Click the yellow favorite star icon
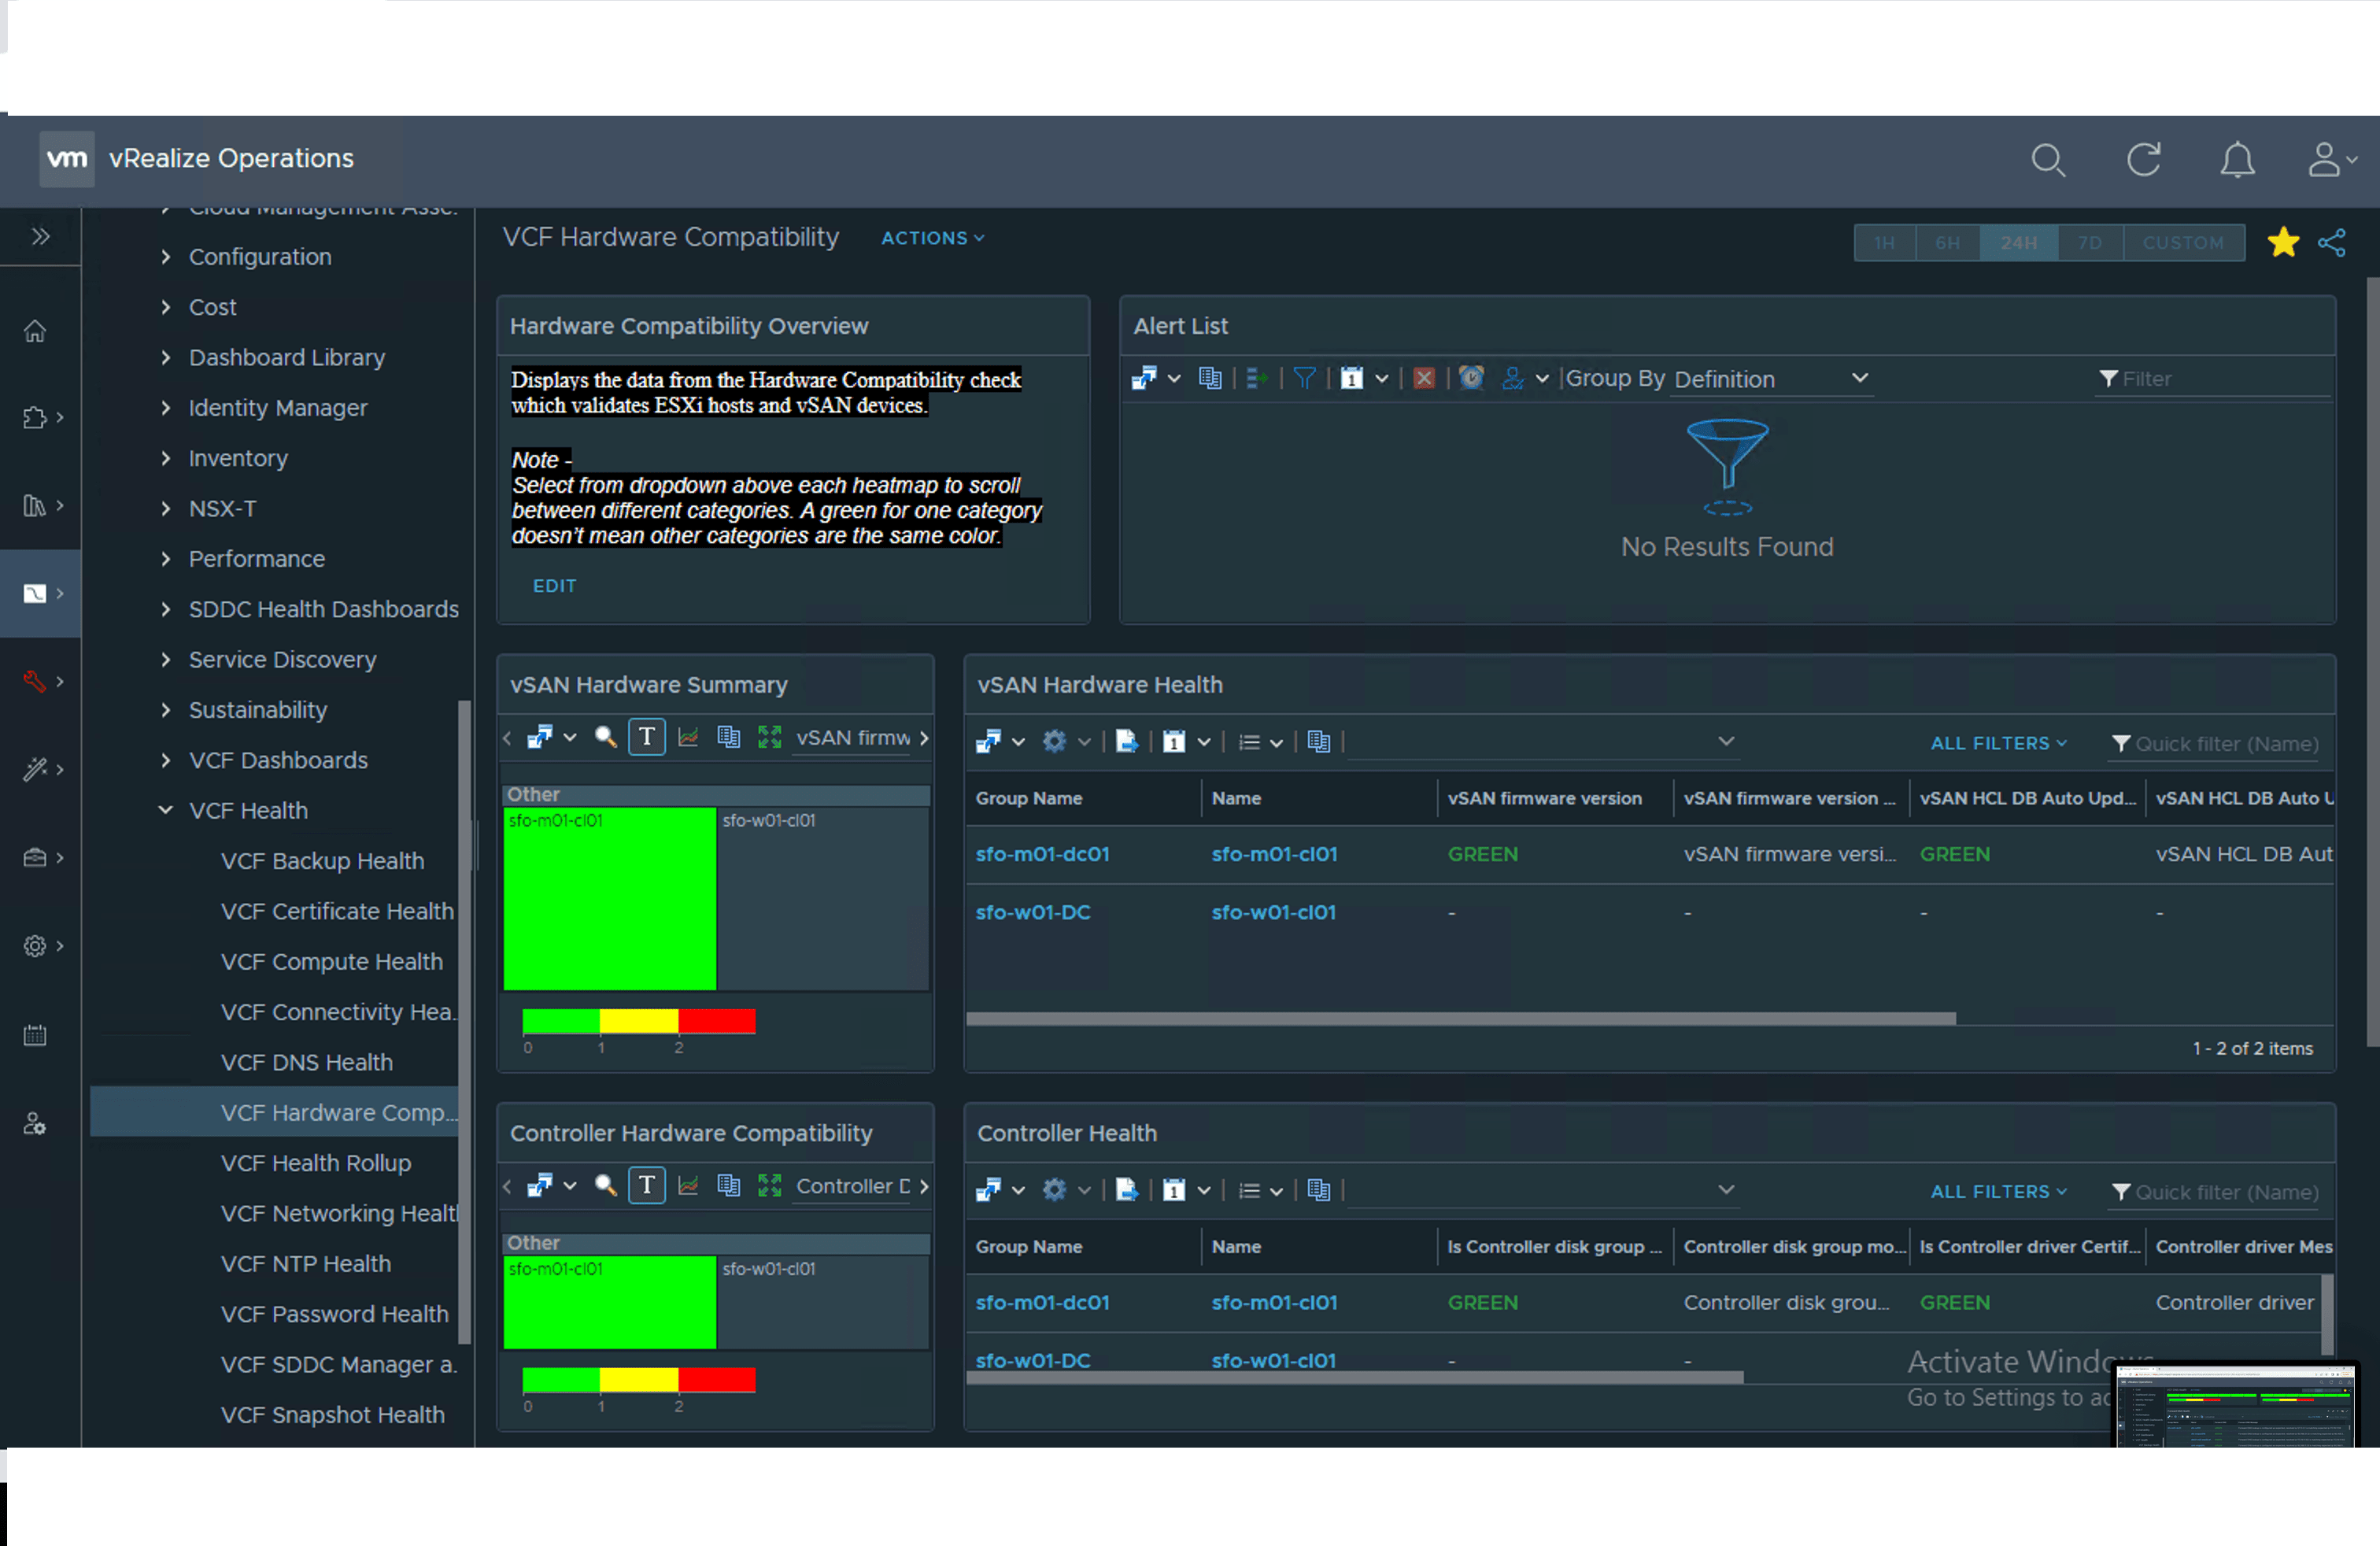Image resolution: width=2380 pixels, height=1546 pixels. tap(2283, 242)
